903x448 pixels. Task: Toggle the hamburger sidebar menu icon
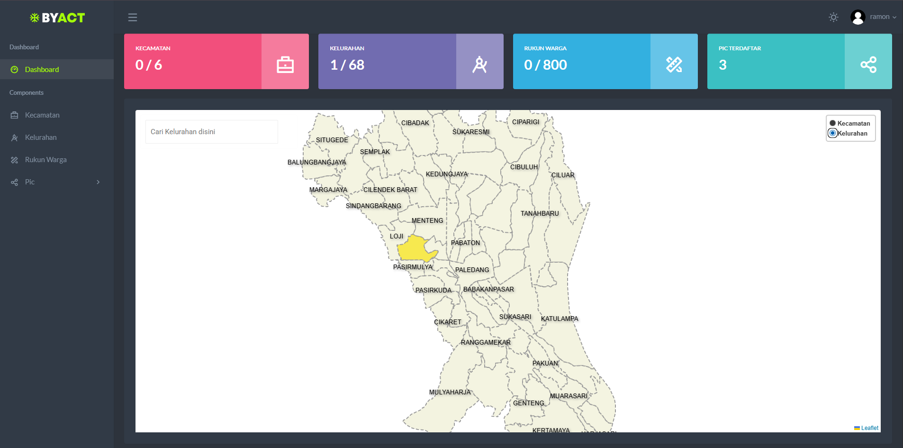click(133, 18)
